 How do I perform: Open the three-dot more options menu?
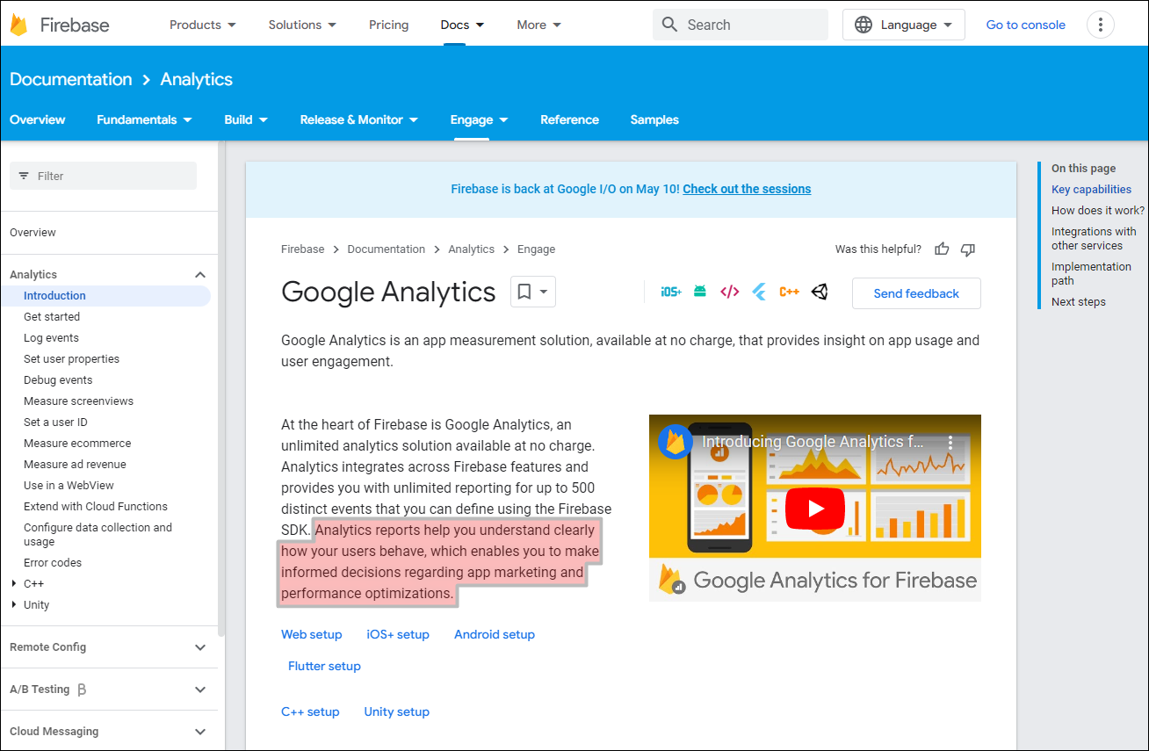1101,25
